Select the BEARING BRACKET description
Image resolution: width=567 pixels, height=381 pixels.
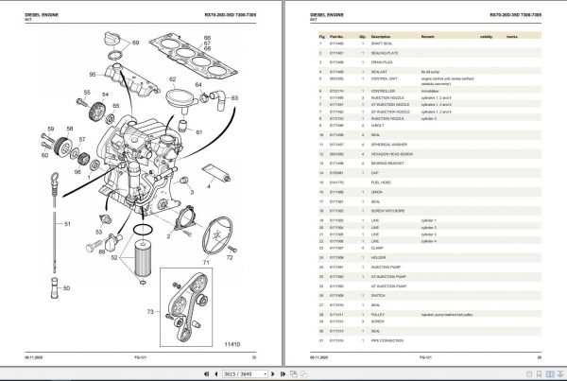(x=387, y=164)
